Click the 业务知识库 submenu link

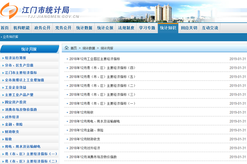(x=10, y=37)
